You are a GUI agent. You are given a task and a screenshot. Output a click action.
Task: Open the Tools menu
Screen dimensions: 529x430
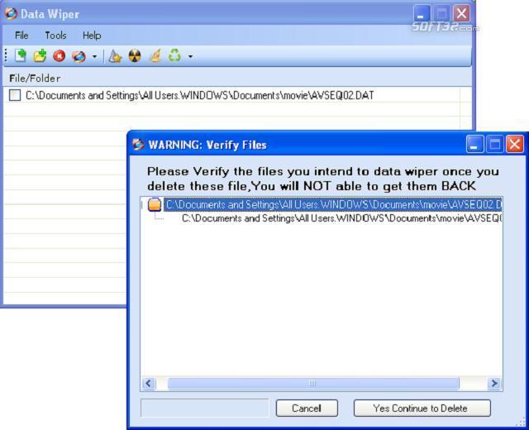click(55, 36)
